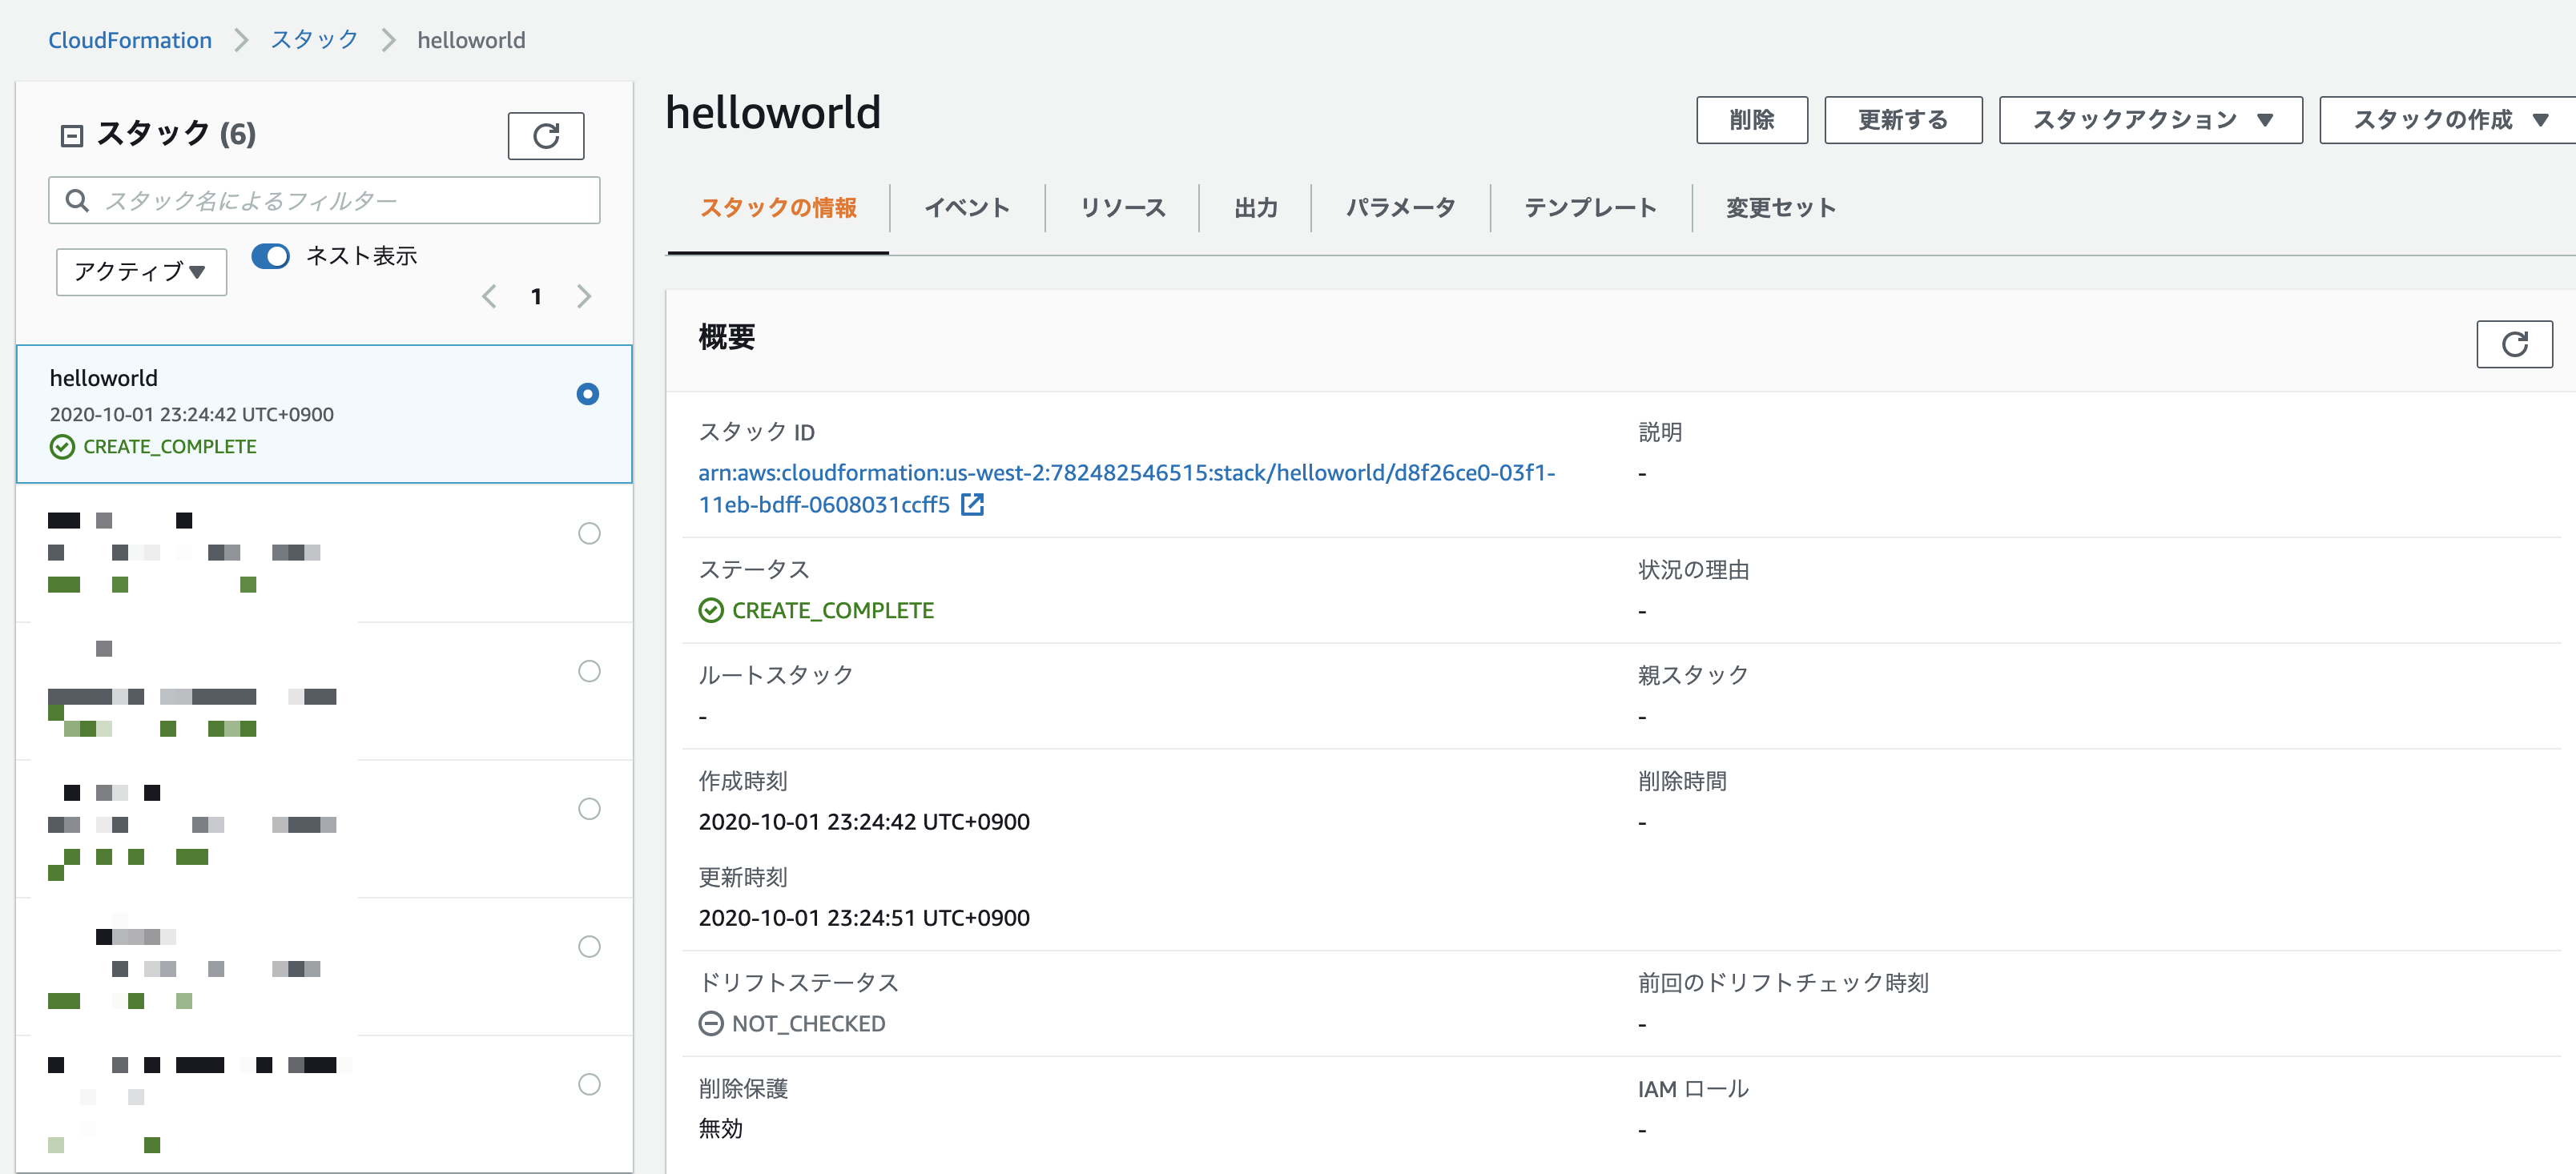Focus the stack name filter field
The image size is (2576, 1174).
[x=340, y=200]
